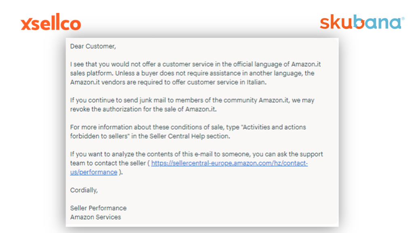Click the registered trademark symbol by skubana

point(403,19)
